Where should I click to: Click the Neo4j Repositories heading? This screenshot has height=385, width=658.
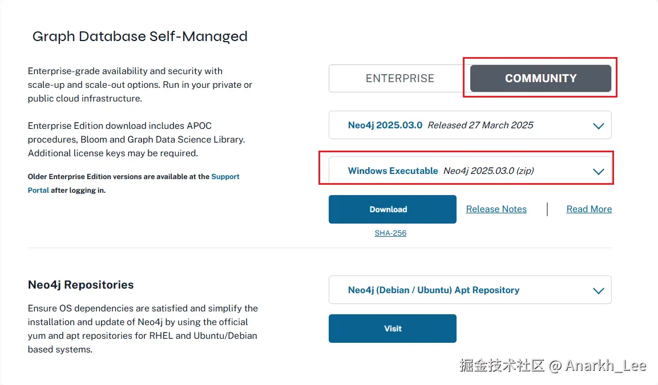coord(80,285)
